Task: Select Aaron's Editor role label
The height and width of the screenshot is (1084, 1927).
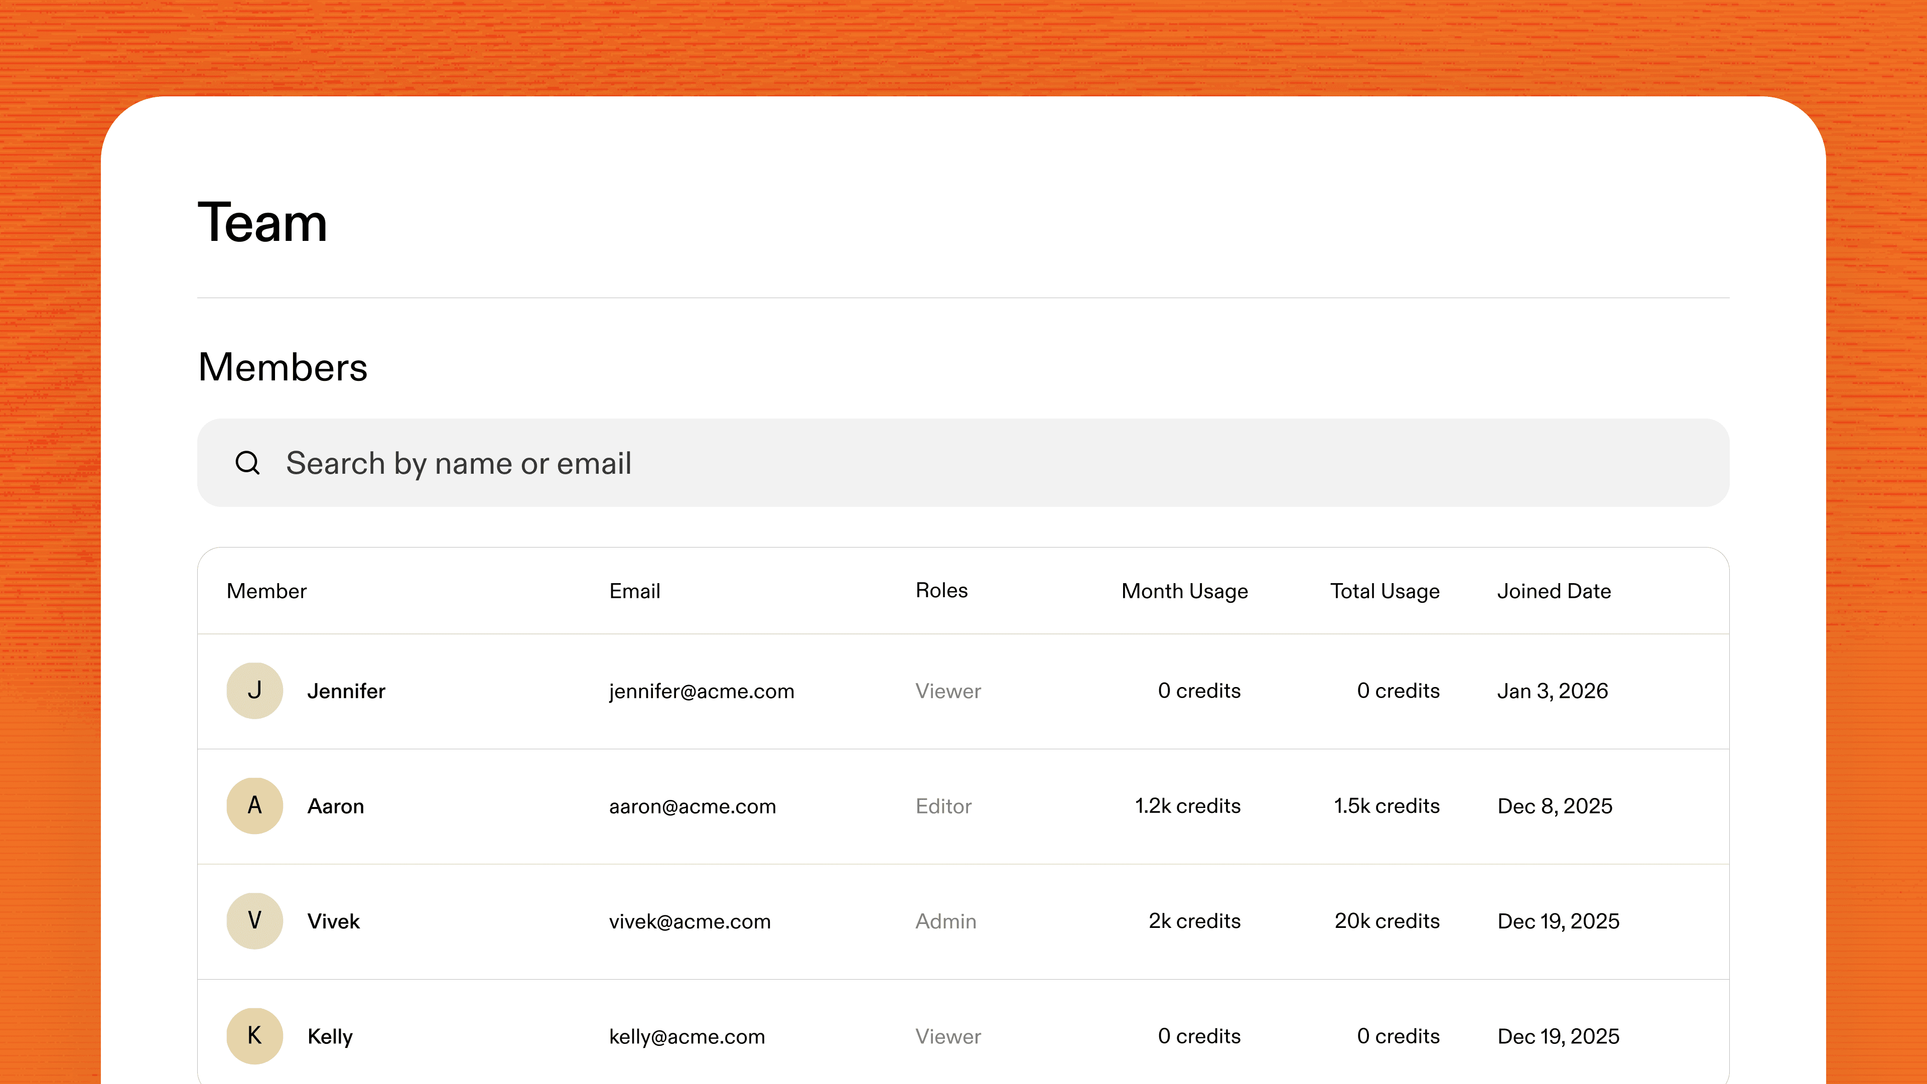Action: click(943, 805)
